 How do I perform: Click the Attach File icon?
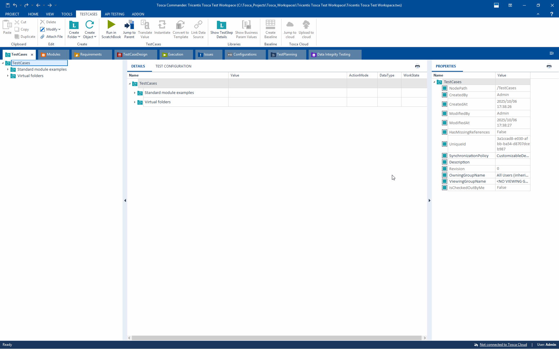43,37
